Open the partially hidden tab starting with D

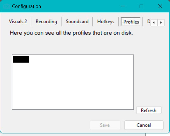tap(148, 22)
